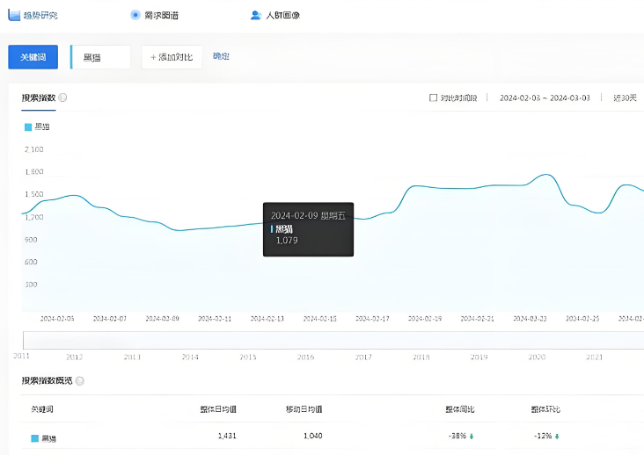
Task: Click the 1,431 daily average value
Action: click(227, 436)
